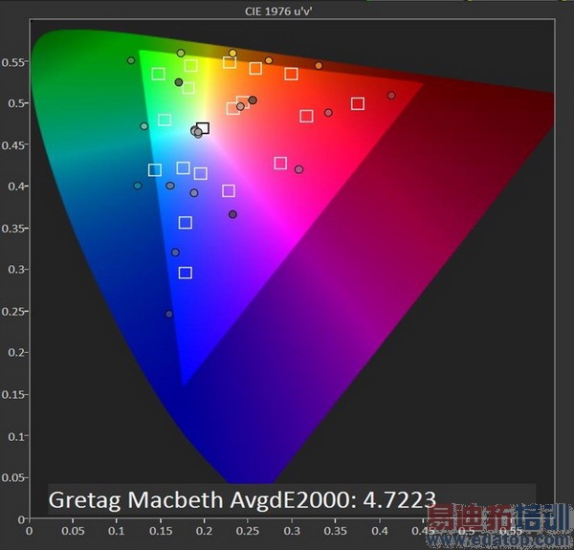The height and width of the screenshot is (550, 574).
Task: Click the dark red target square marker
Action: coord(358,103)
